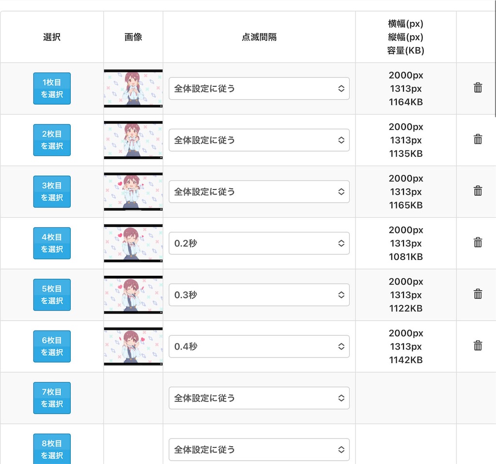Click the 7枚目を選択 button
This screenshot has width=496, height=464.
[52, 398]
